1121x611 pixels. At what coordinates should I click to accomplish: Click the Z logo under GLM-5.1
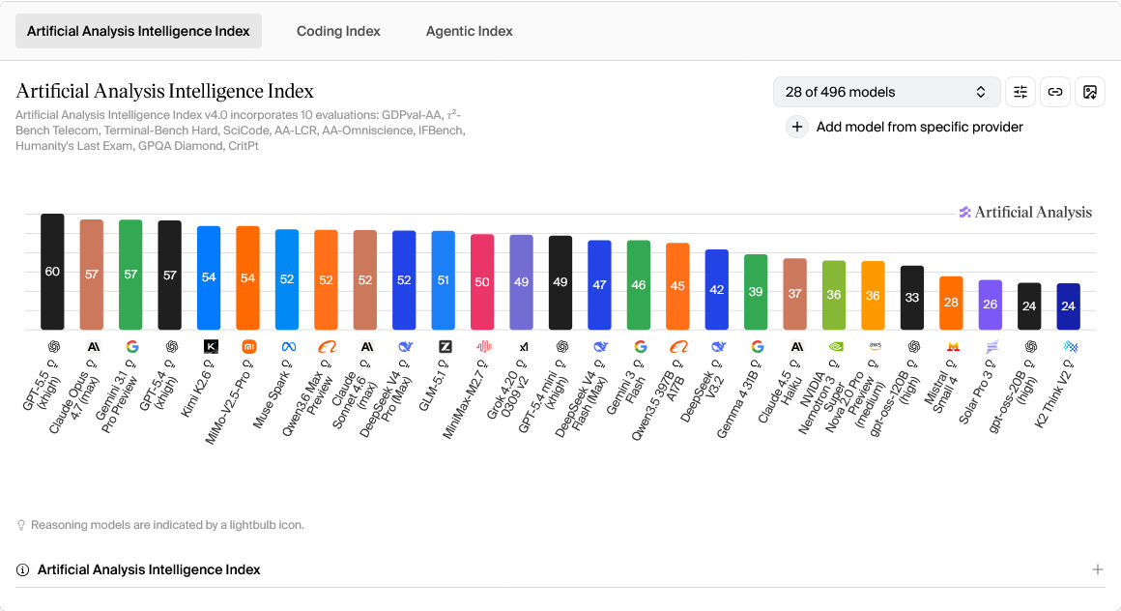[x=445, y=346]
